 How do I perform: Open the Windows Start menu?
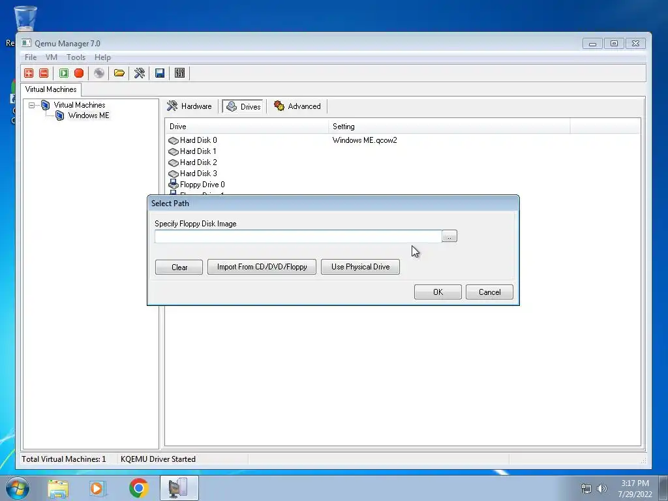click(x=17, y=488)
